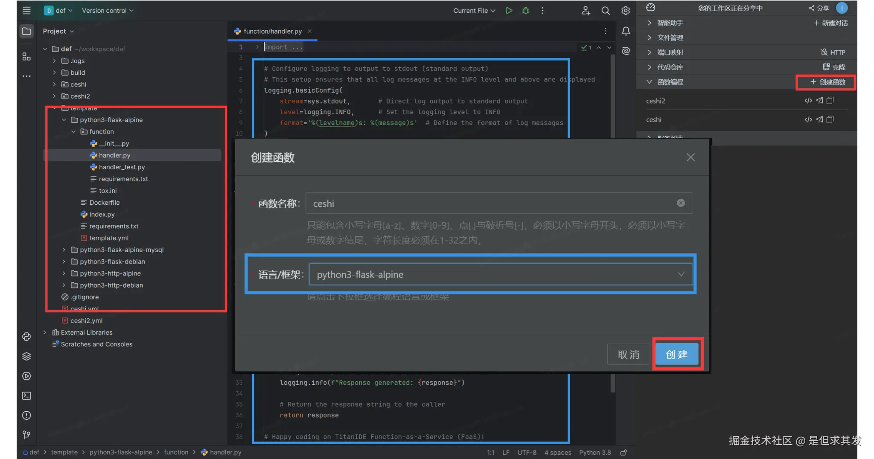Open the Current File run configuration dropdown
The image size is (874, 459).
coord(474,11)
